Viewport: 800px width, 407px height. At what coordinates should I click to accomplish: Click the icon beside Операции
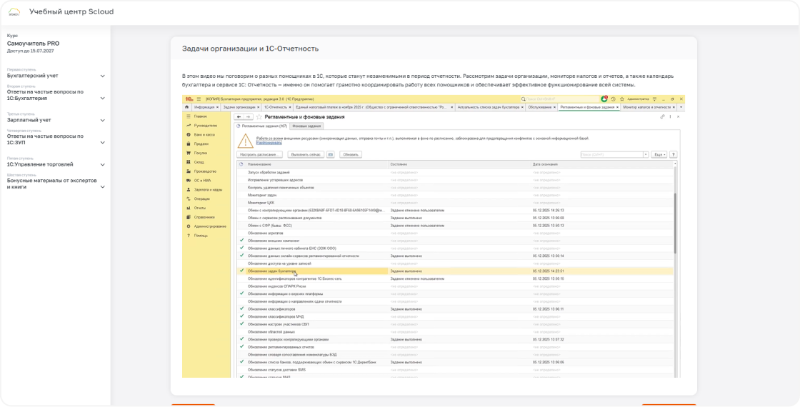click(x=189, y=199)
